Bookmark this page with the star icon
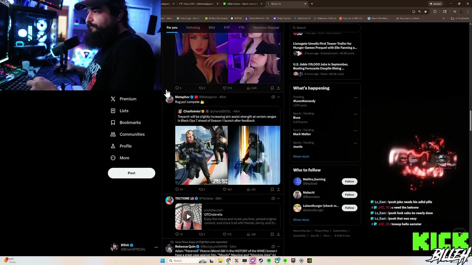The height and width of the screenshot is (265, 472). (426, 12)
